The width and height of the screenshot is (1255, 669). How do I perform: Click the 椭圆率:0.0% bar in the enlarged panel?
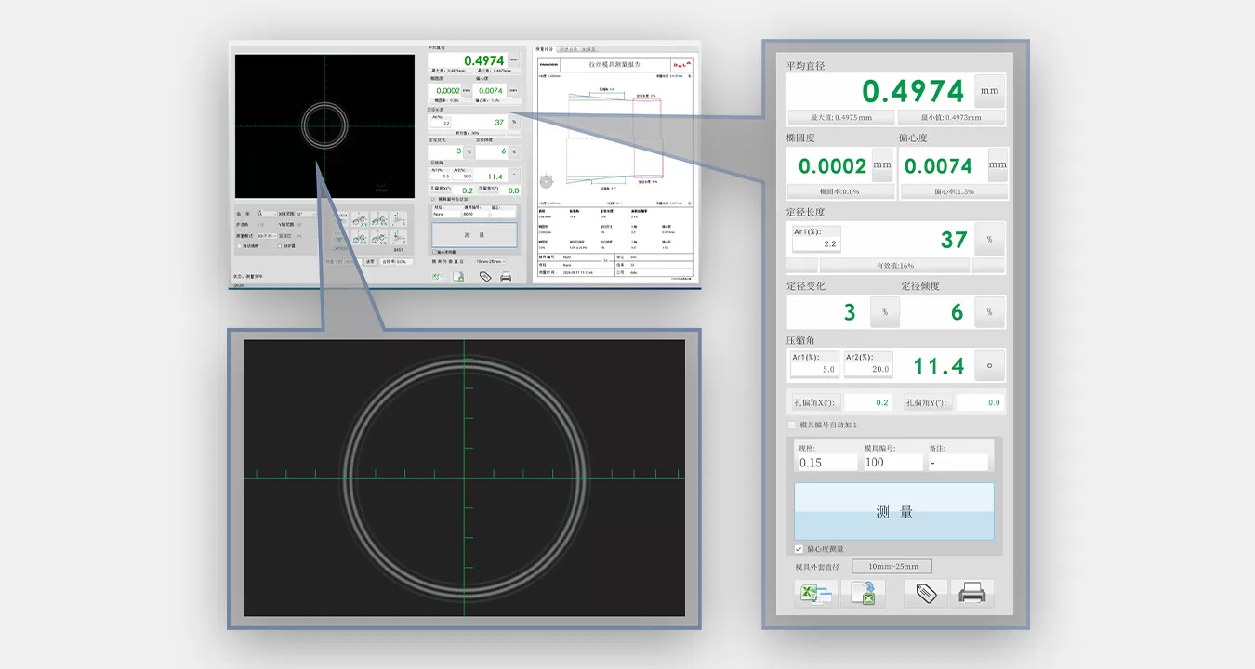[x=841, y=191]
